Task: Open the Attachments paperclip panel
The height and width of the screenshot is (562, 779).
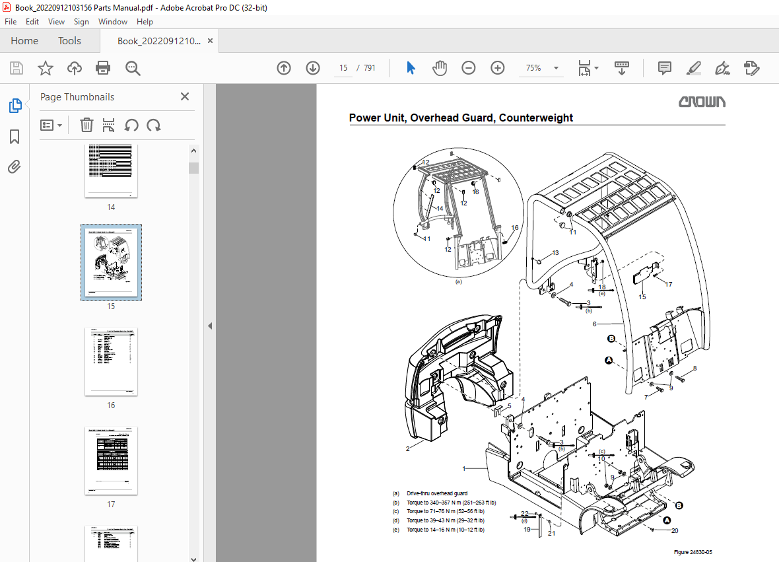Action: click(x=15, y=166)
